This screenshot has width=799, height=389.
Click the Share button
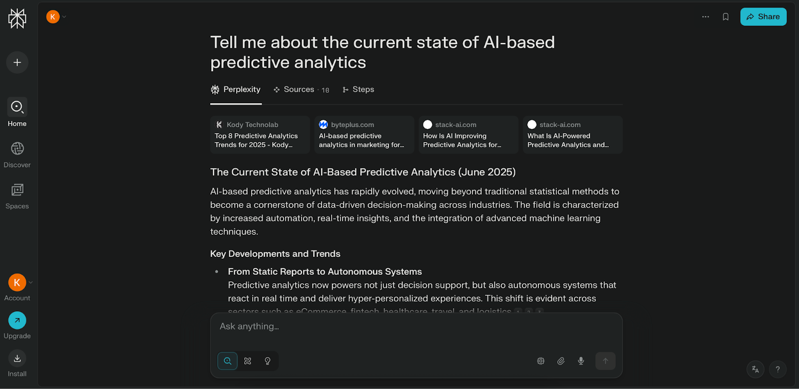pyautogui.click(x=763, y=17)
